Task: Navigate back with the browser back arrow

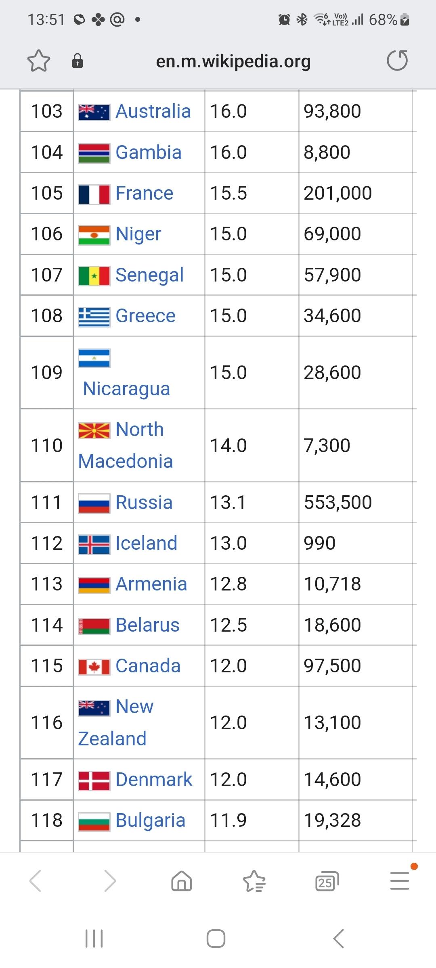Action: click(36, 880)
